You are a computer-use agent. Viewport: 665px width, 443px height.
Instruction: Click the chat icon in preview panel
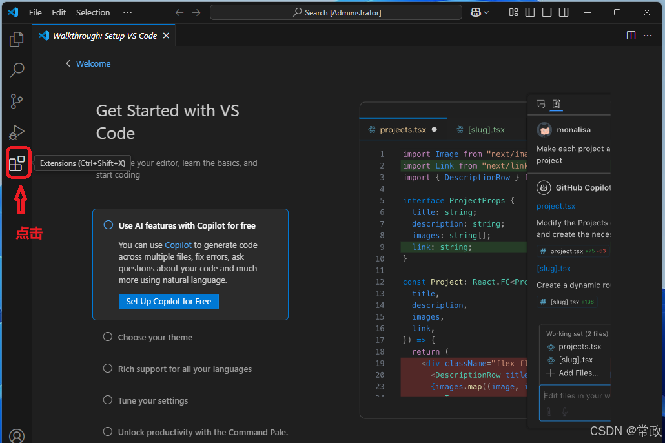[541, 104]
